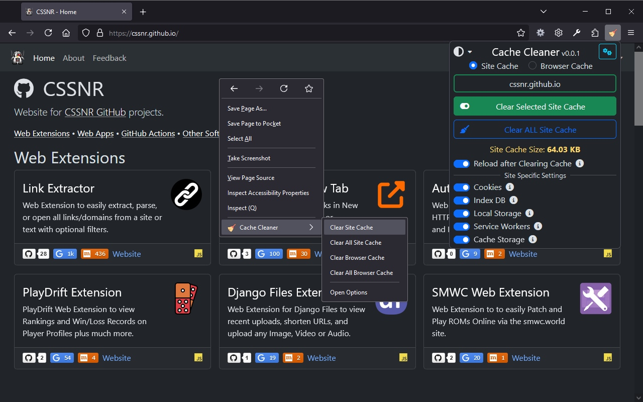The image size is (643, 402).
Task: Click the Extensions puzzle piece icon
Action: click(595, 33)
